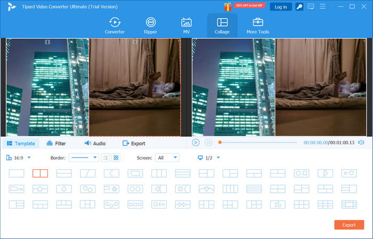Open the feedback chat bubble icon
The height and width of the screenshot is (239, 373).
(x=312, y=7)
